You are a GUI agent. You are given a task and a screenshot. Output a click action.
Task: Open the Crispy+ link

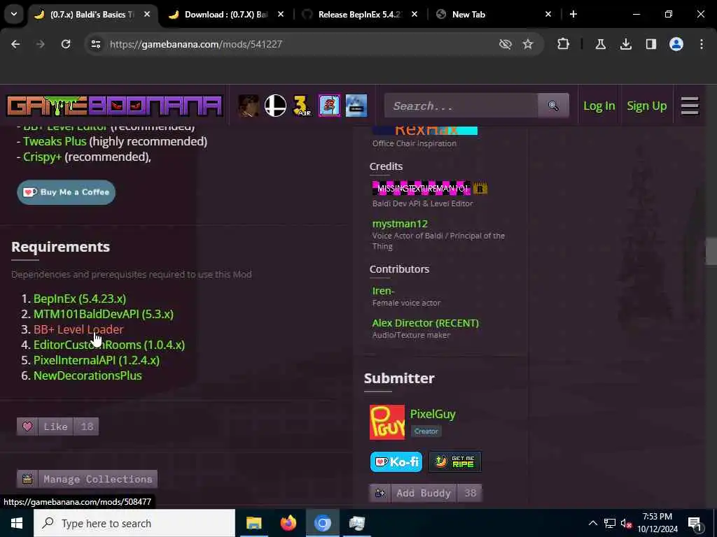click(43, 157)
